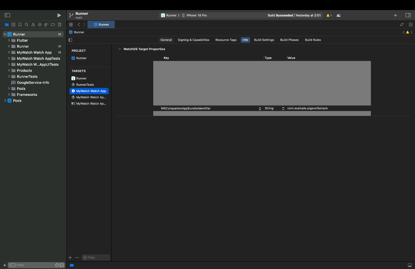Open the Bookmark navigator
The width and height of the screenshot is (415, 269).
pos(20,25)
